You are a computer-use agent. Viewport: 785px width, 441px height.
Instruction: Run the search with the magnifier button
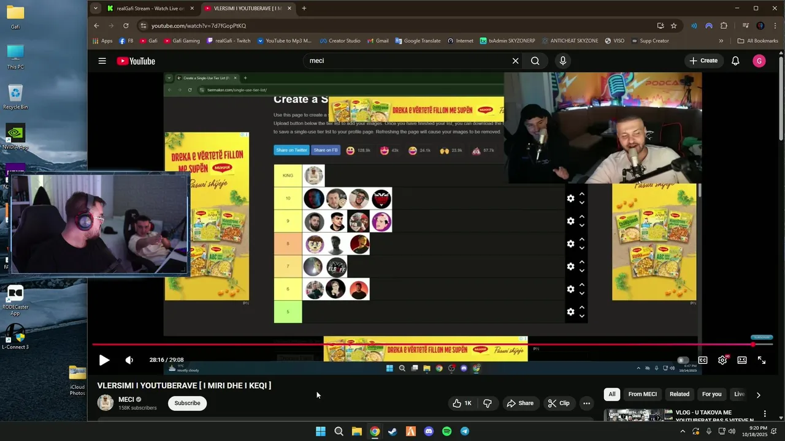click(535, 61)
